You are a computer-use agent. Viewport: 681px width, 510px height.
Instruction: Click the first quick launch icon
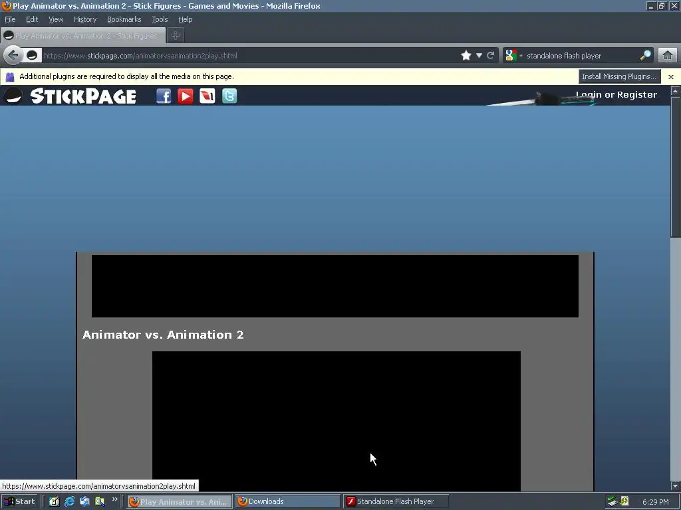[x=54, y=501]
